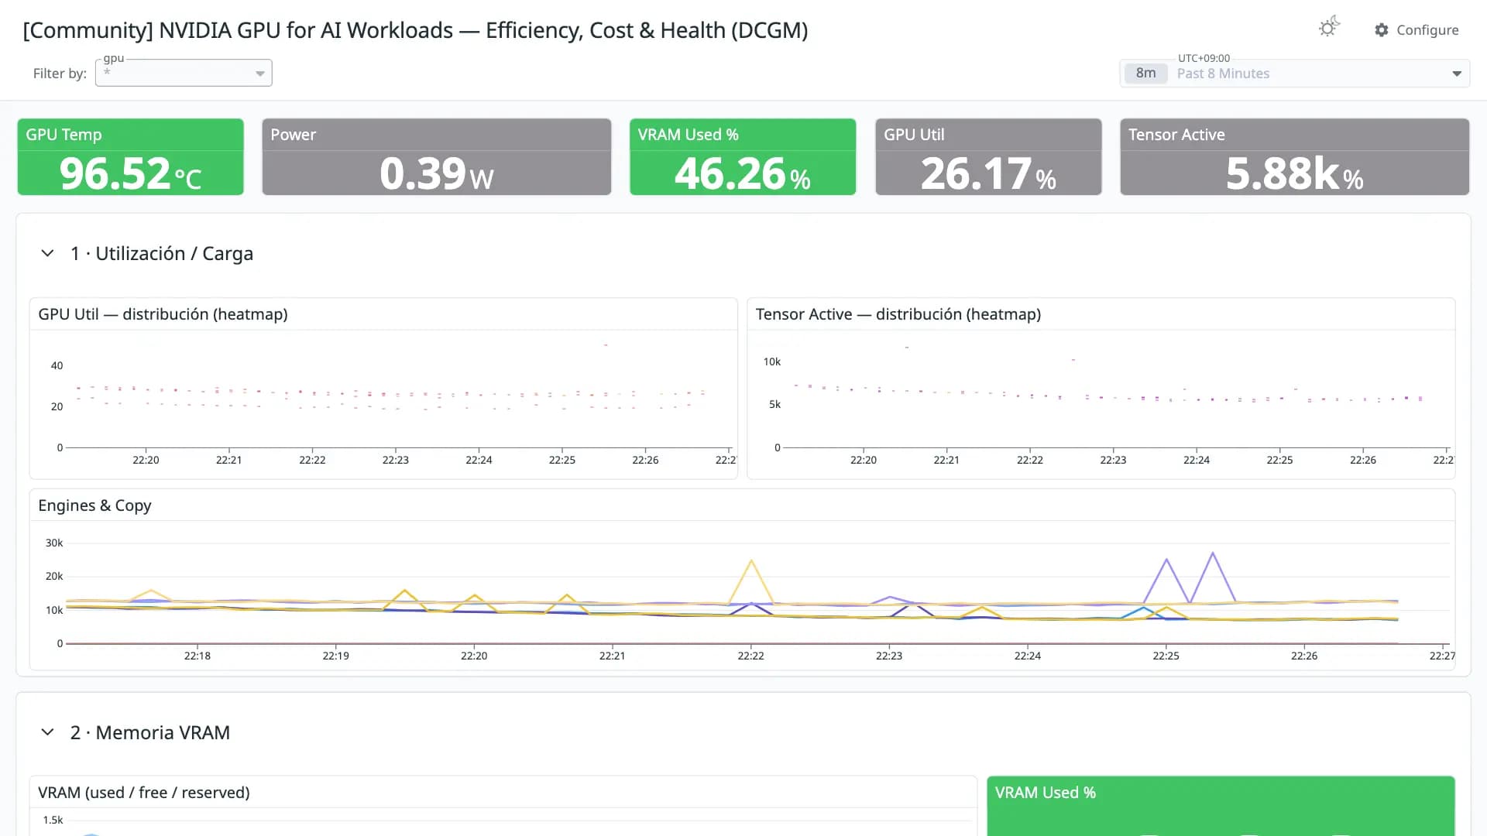Toggle the dark/light theme icon
This screenshot has width=1487, height=836.
[1328, 28]
